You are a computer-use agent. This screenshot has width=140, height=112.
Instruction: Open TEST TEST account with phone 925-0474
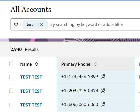[31, 91]
